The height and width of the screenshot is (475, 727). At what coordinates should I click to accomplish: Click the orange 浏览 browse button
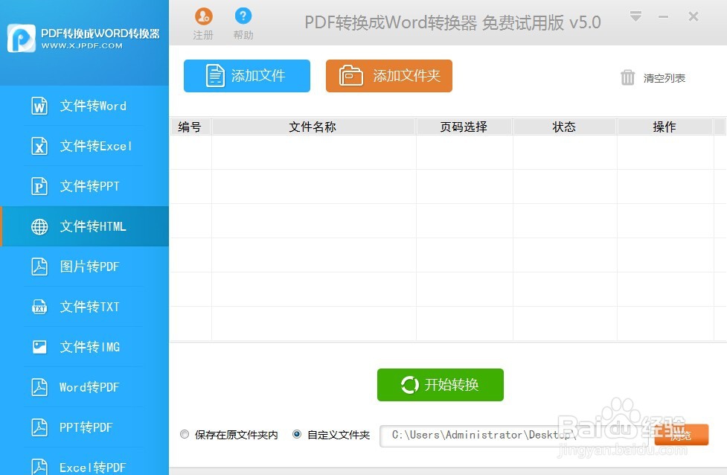(682, 435)
